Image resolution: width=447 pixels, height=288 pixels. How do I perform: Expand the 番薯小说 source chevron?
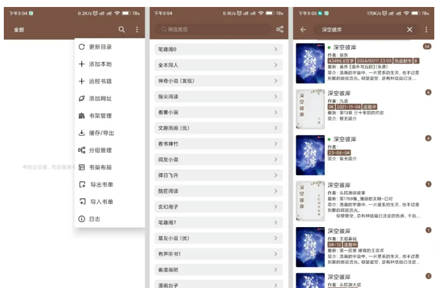276,112
